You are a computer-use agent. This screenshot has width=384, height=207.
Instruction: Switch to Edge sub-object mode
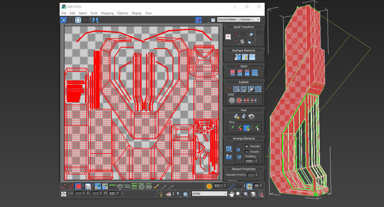click(71, 186)
